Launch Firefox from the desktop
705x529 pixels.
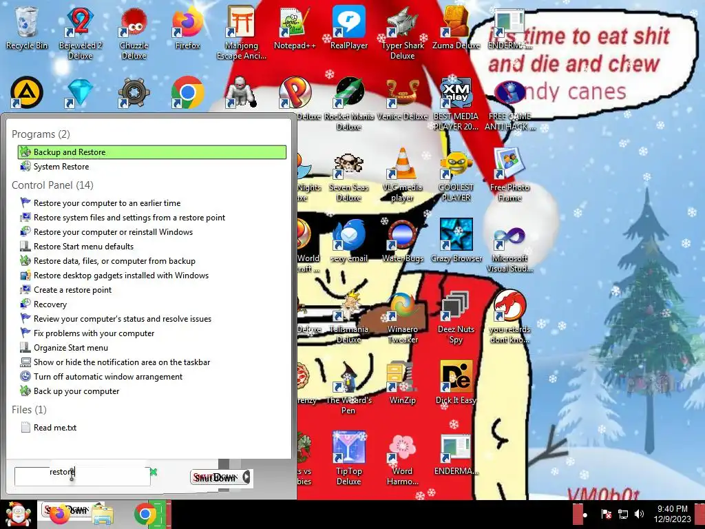click(x=187, y=28)
